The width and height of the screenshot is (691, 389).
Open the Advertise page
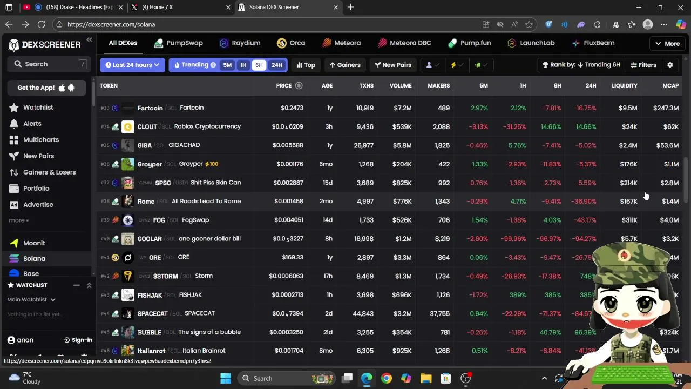point(38,205)
